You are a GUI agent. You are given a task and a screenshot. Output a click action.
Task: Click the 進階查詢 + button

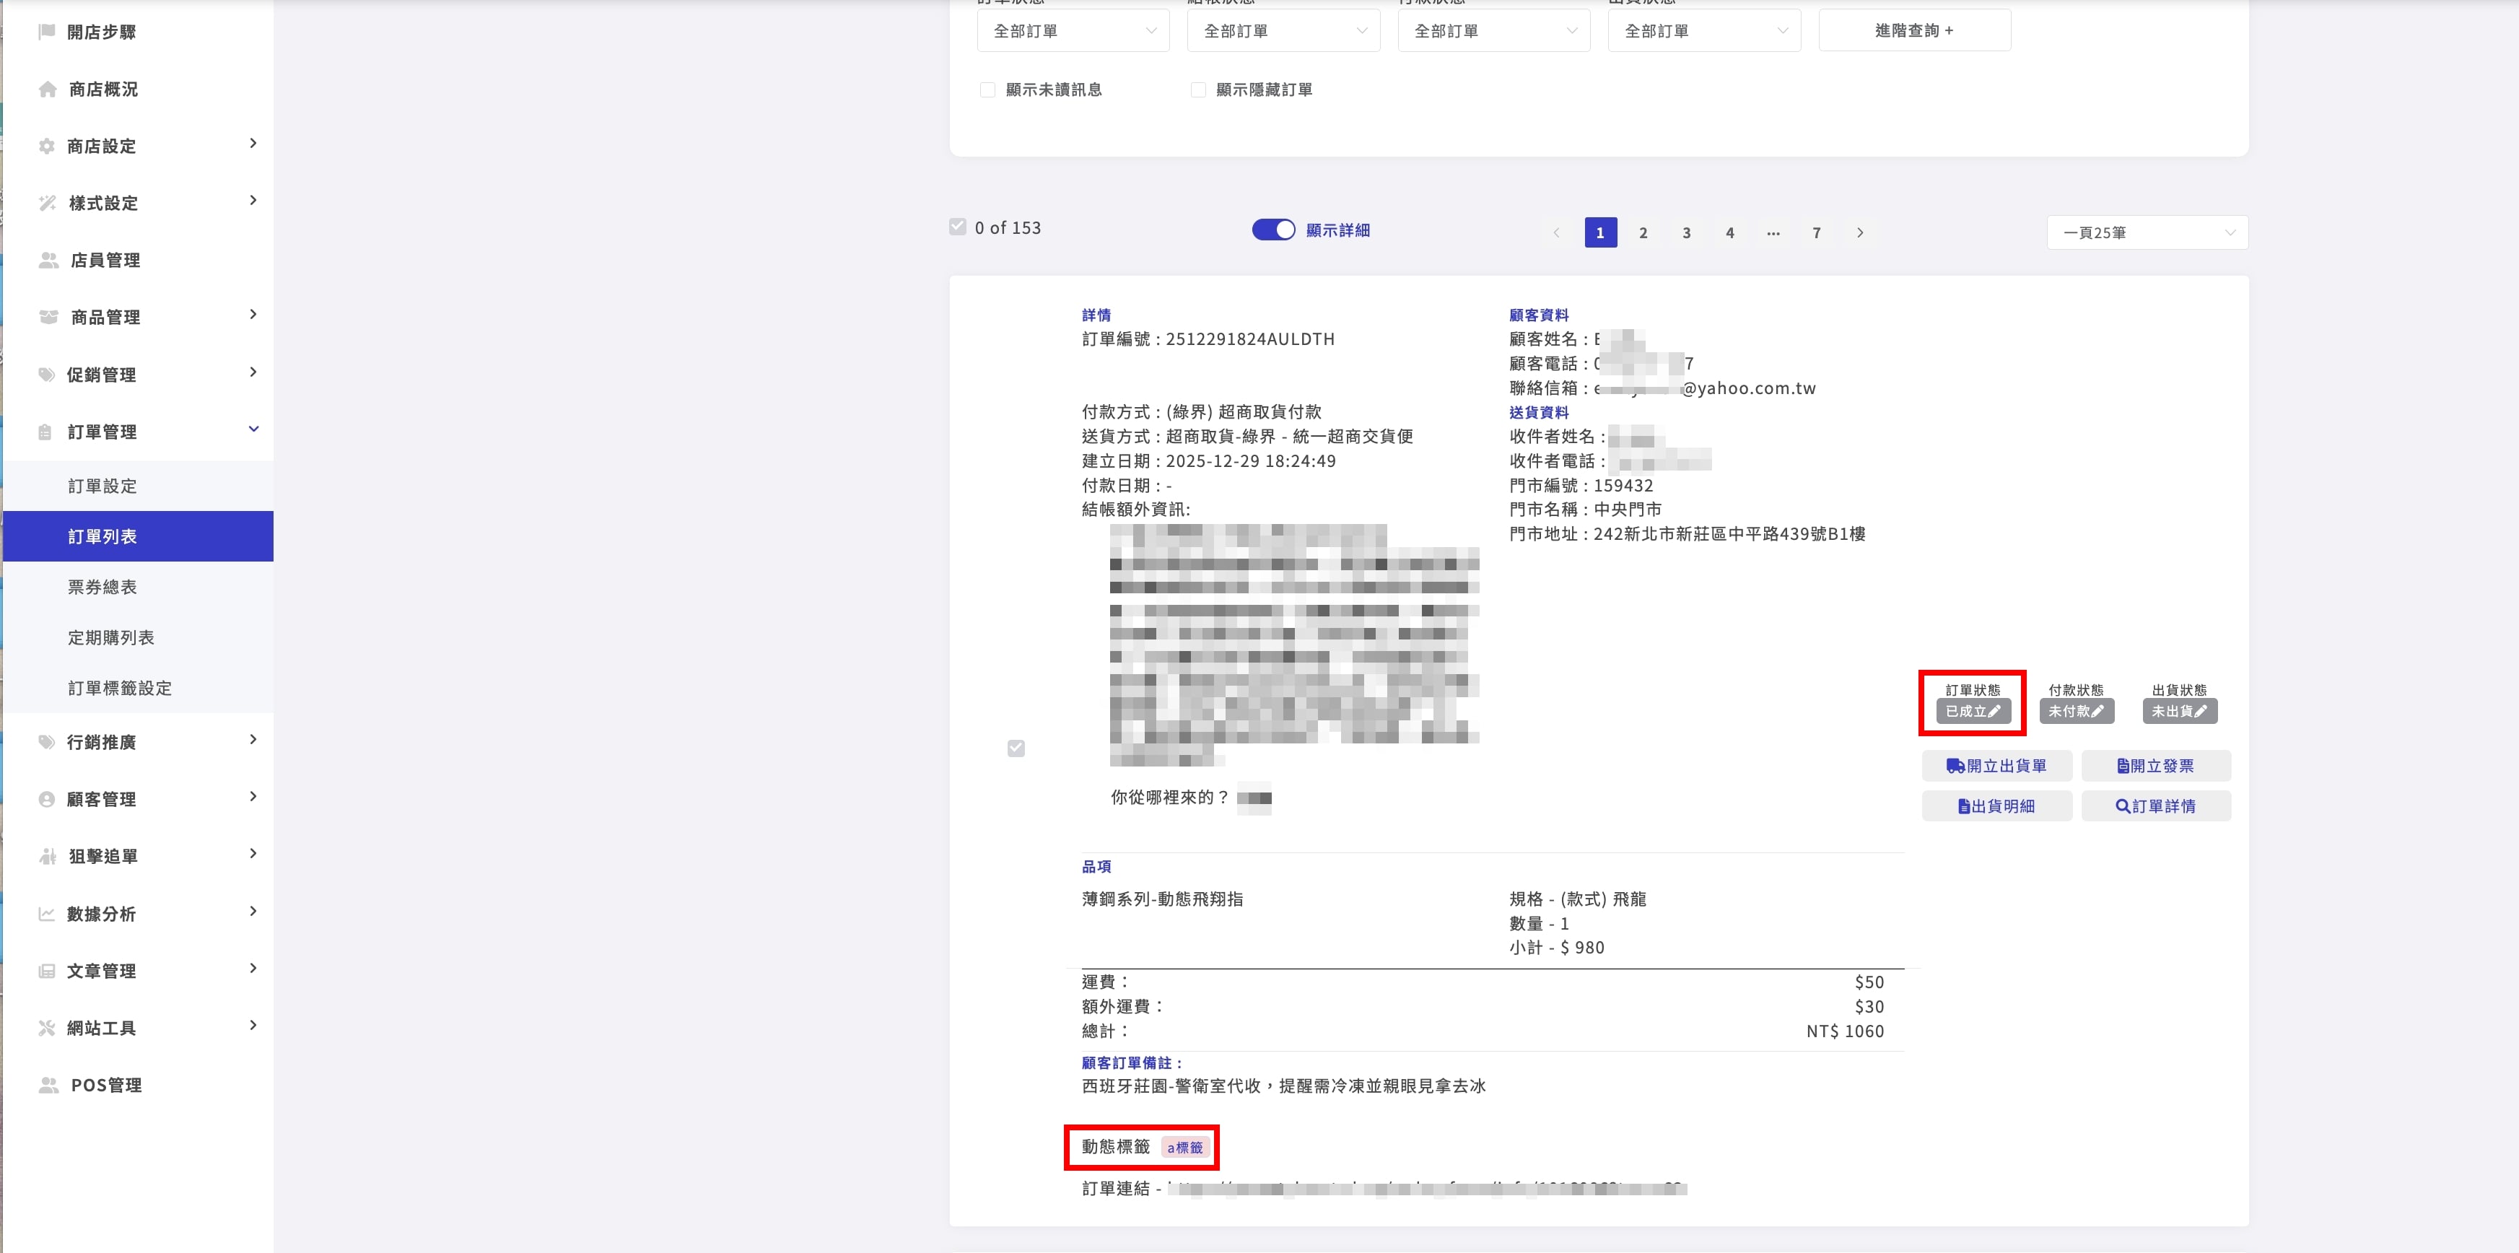1913,30
